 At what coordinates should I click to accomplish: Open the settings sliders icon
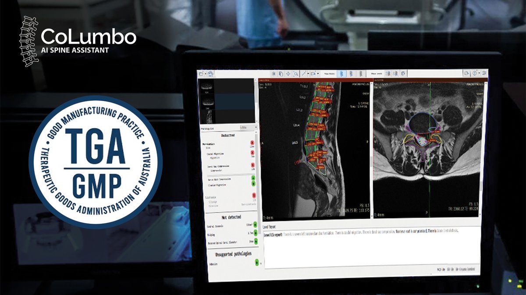(484, 73)
